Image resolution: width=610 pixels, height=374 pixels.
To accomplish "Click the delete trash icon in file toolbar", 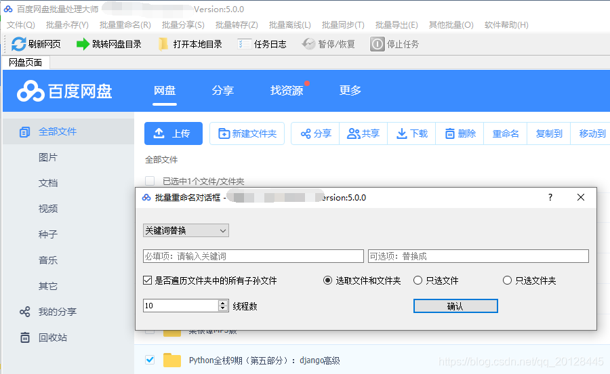I will (x=450, y=133).
